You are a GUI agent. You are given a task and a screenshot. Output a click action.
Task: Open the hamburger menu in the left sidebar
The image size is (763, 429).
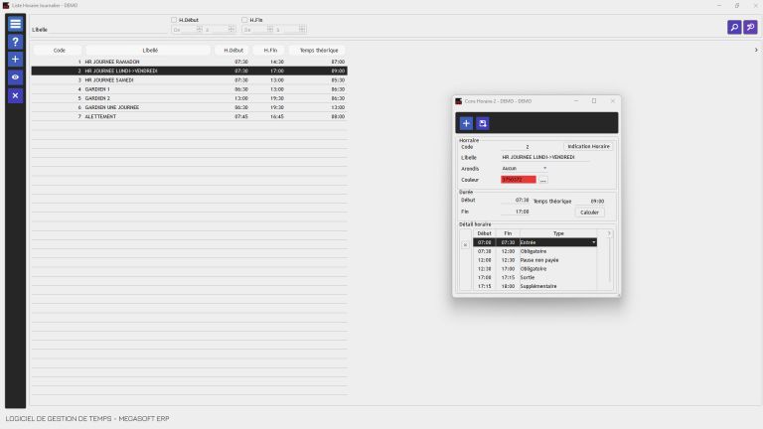15,24
